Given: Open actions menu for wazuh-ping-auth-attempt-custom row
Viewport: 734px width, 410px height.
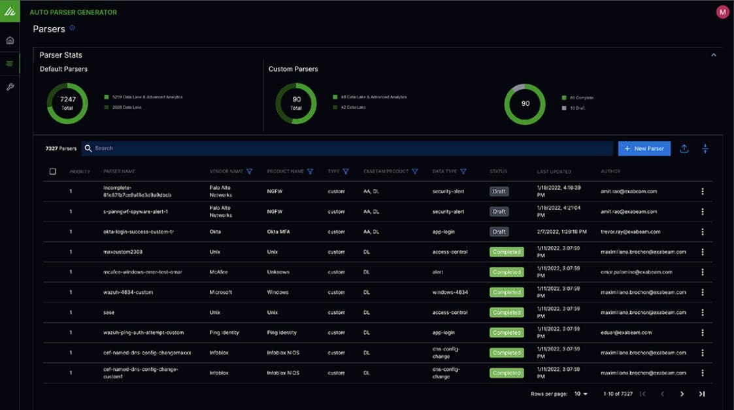Looking at the screenshot, I should (702, 333).
